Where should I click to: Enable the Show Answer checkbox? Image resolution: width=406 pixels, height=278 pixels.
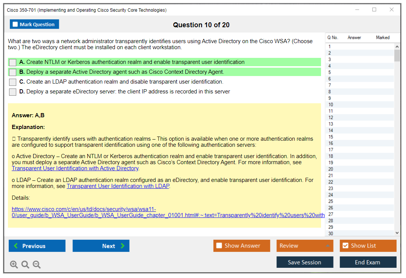(x=218, y=245)
